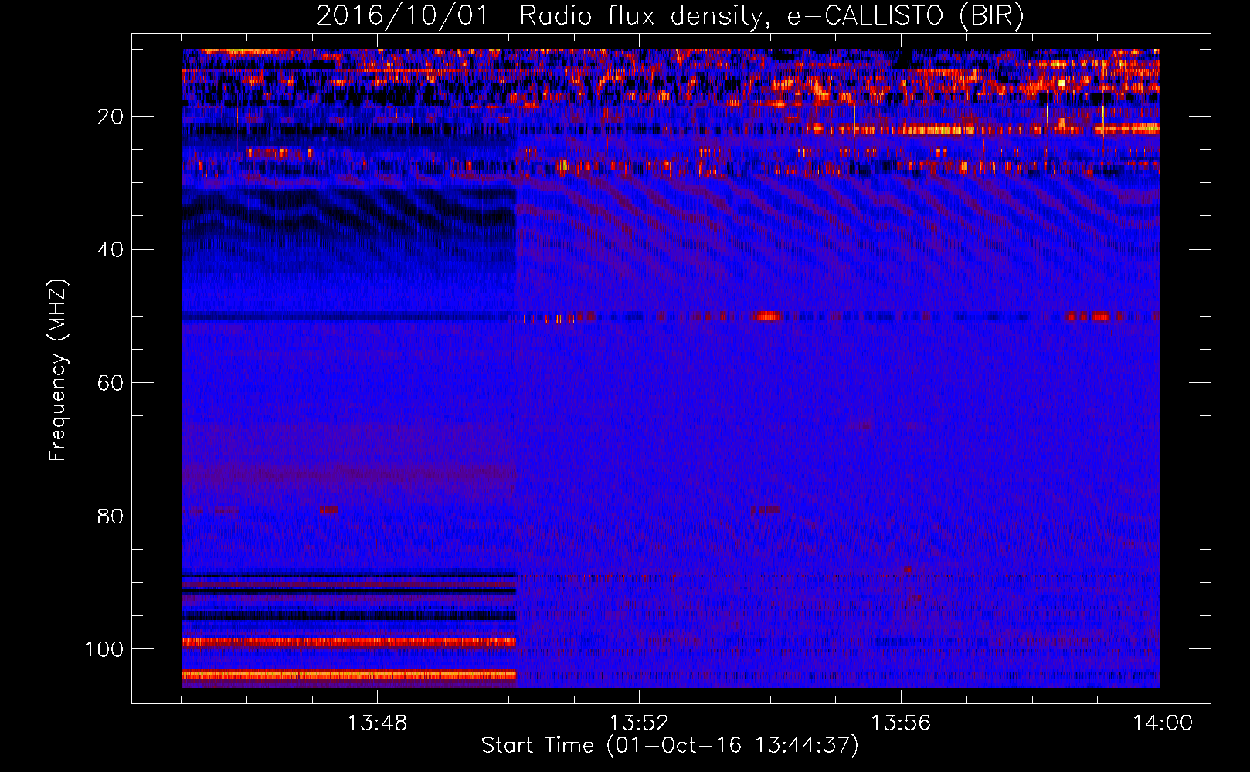
Task: Click the plot title 'Radio flux density, e-CALLISTO (BIR)'
Action: tap(771, 16)
